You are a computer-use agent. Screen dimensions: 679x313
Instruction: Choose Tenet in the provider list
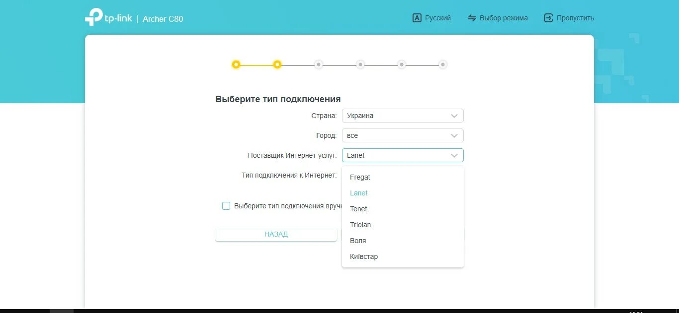(403, 209)
